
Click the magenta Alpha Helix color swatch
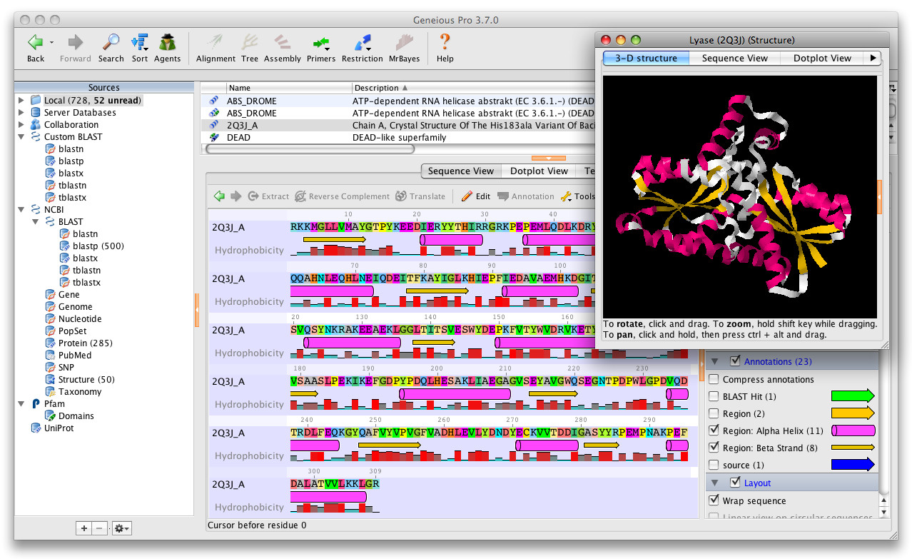(x=853, y=430)
